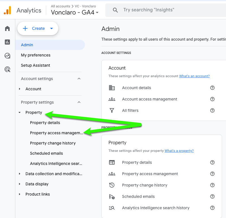The height and width of the screenshot is (218, 226).
Task: Open Scheduled emails in Property card
Action: pos(138,197)
